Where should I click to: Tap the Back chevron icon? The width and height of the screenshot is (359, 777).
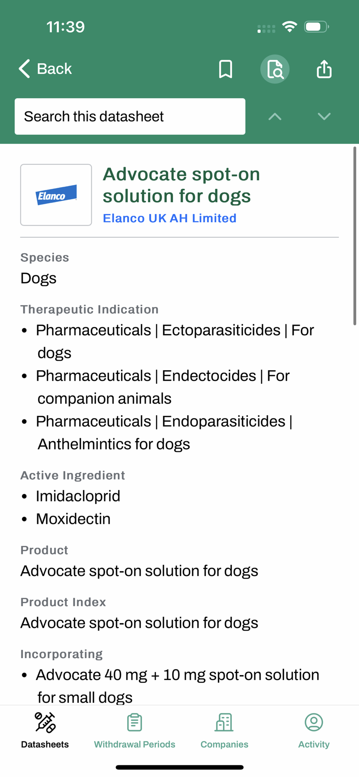pyautogui.click(x=24, y=69)
